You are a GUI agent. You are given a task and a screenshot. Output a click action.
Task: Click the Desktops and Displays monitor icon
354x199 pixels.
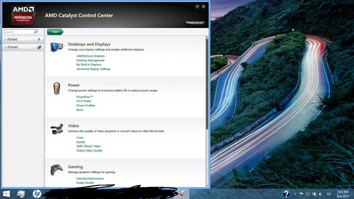(x=57, y=47)
